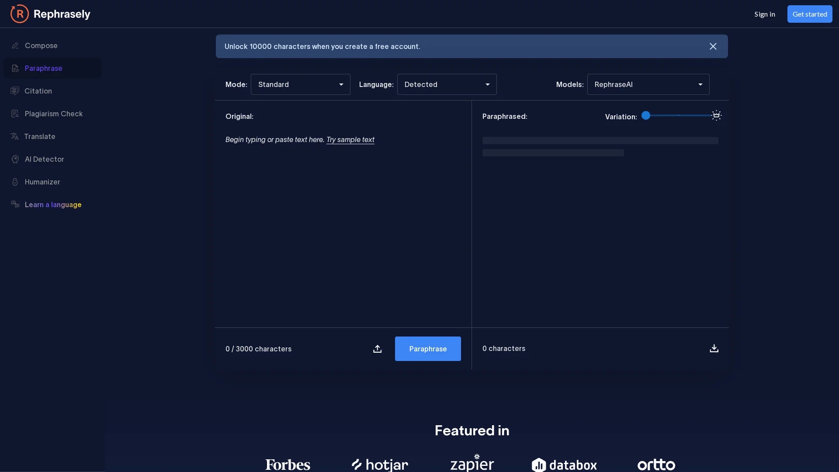The image size is (839, 472).
Task: Click the '0 characters' output counter
Action: coord(504,348)
